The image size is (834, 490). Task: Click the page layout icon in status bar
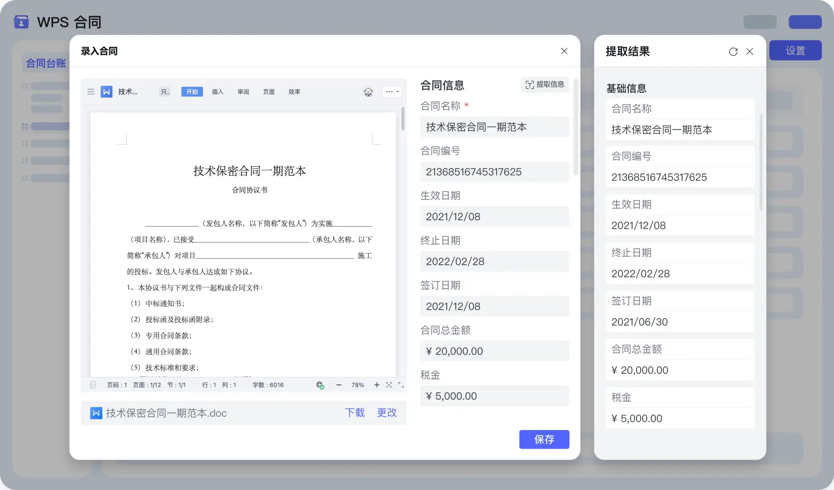93,385
